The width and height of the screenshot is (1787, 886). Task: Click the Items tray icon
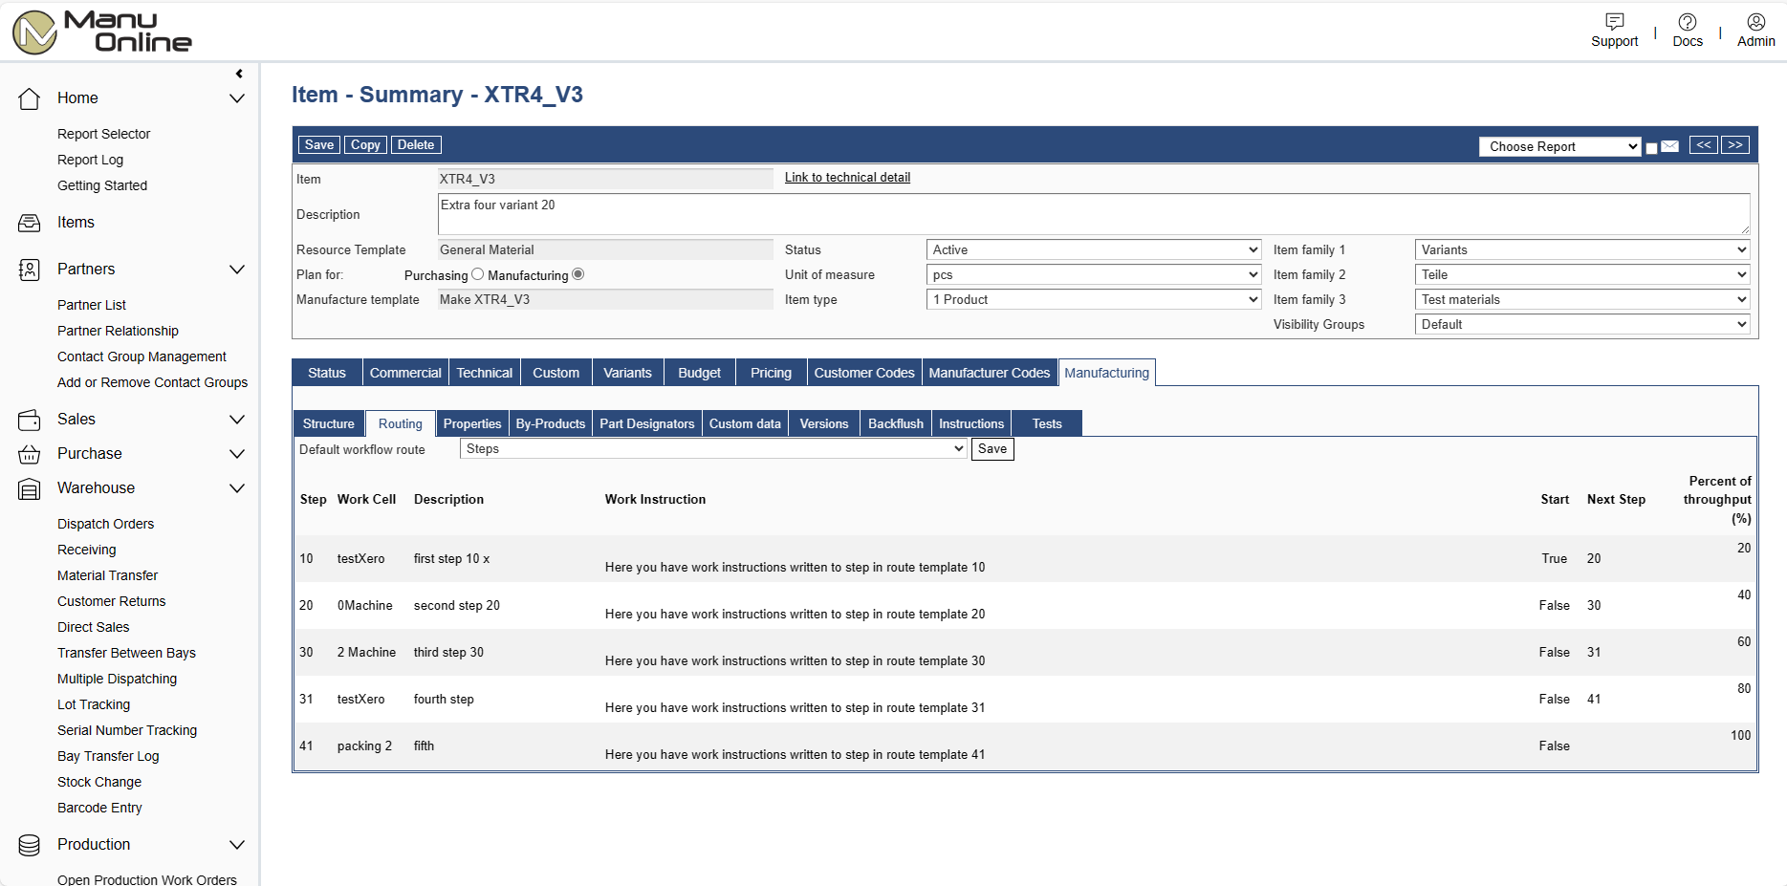(x=30, y=223)
